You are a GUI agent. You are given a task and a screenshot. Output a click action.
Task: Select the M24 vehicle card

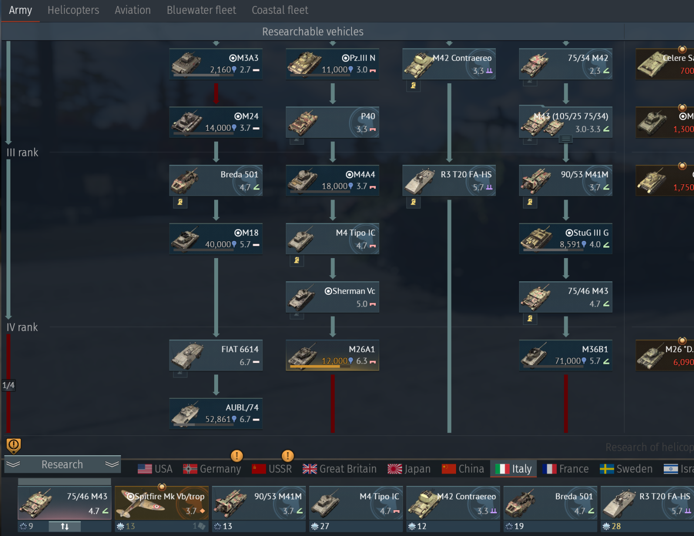(x=216, y=122)
